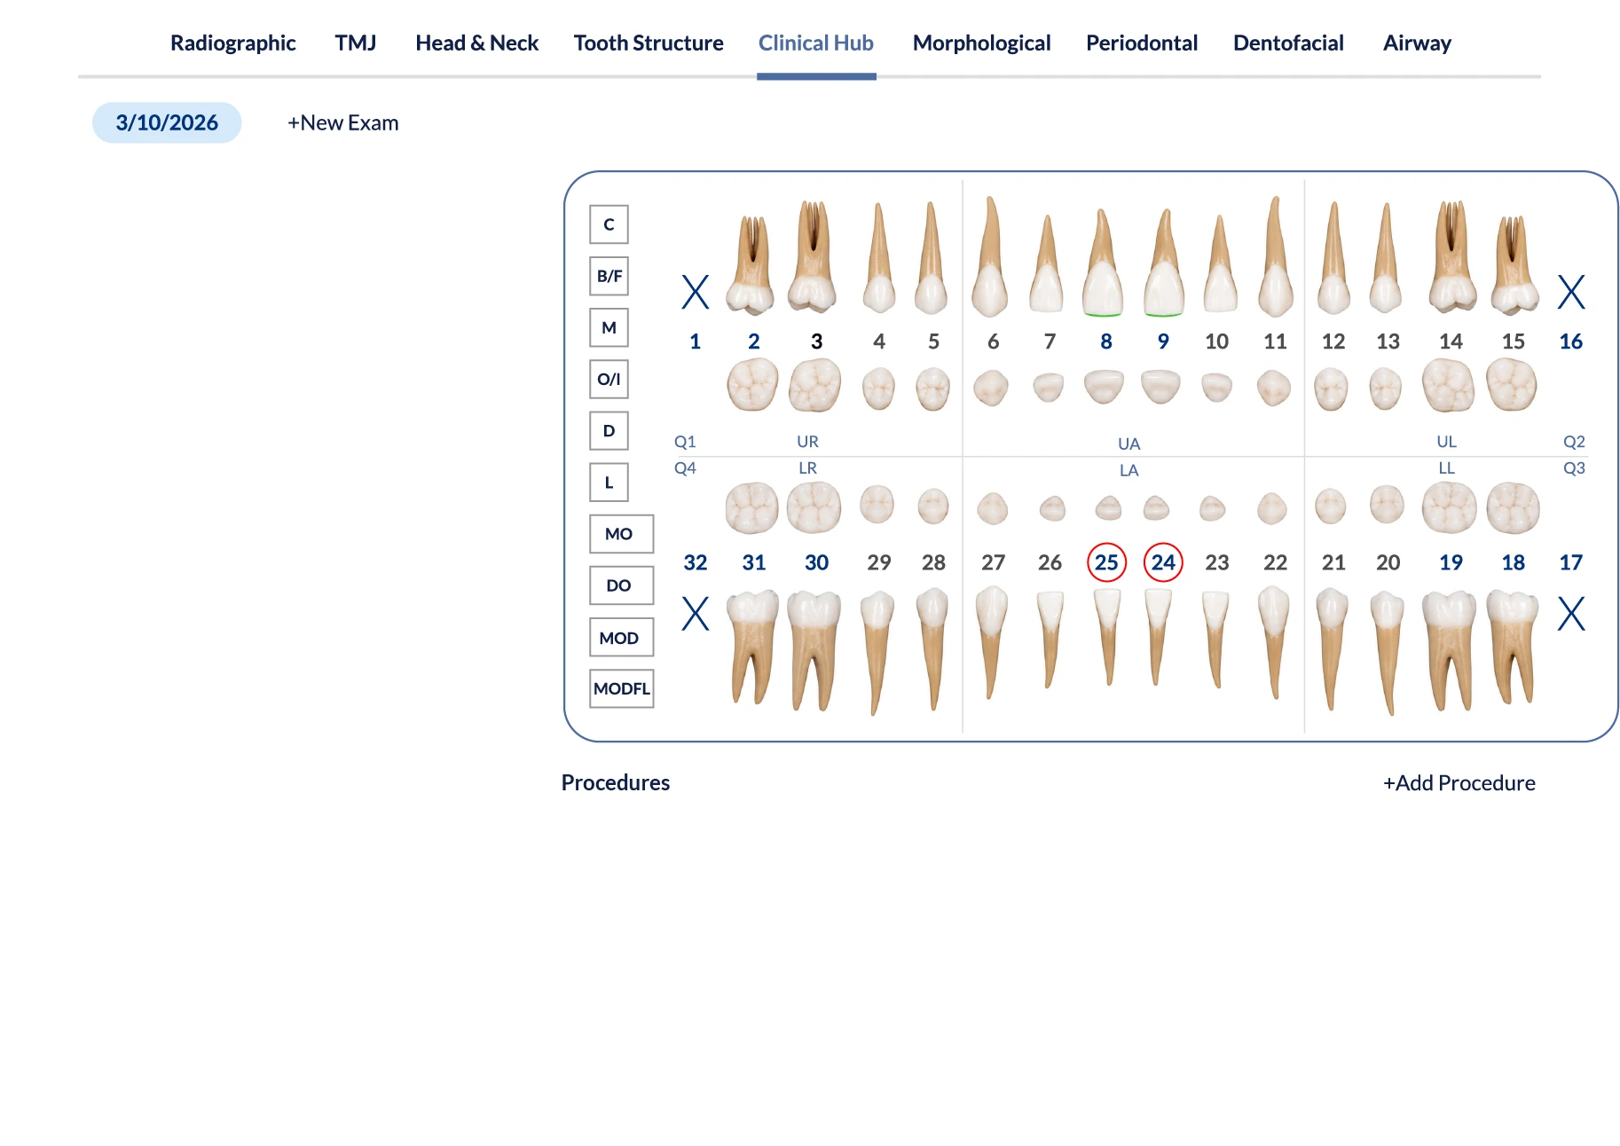Viewport: 1620px width, 1146px height.
Task: Select the UA upper arch label
Action: [1128, 443]
